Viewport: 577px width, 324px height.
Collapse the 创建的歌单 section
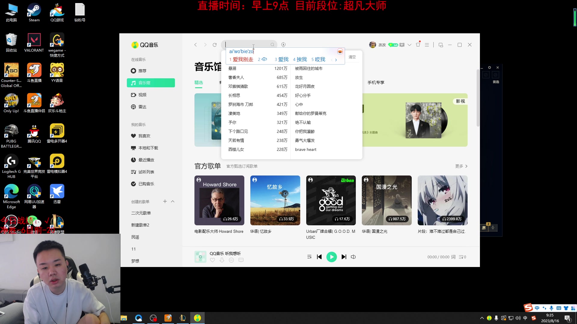tap(173, 201)
